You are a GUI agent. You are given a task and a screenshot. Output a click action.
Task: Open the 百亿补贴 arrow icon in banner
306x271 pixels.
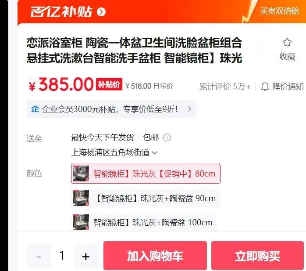(x=101, y=12)
